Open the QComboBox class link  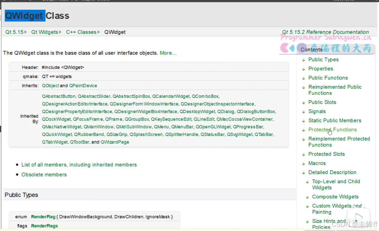(205, 96)
